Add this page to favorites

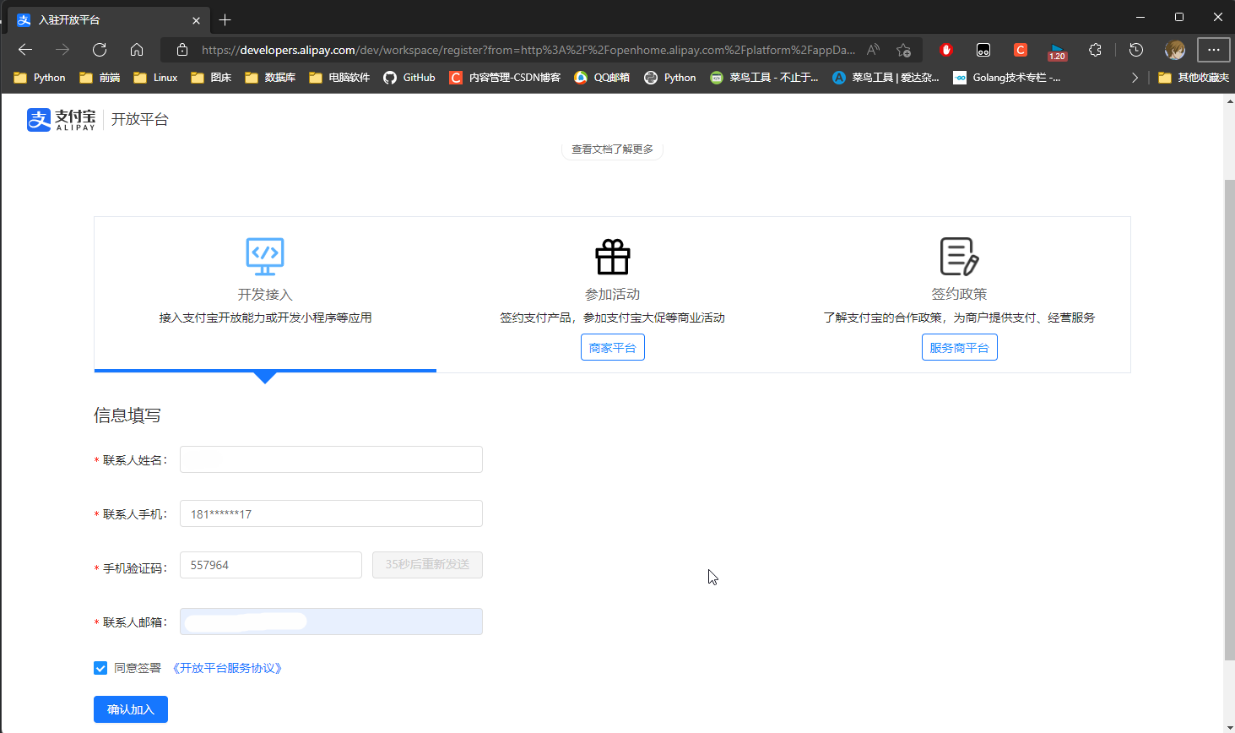903,50
